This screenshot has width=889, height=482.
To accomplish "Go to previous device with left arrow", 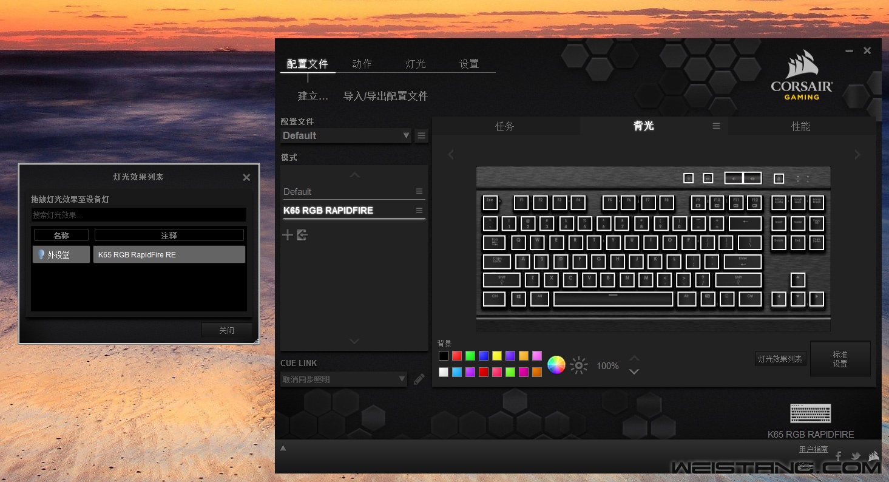I will (x=451, y=155).
